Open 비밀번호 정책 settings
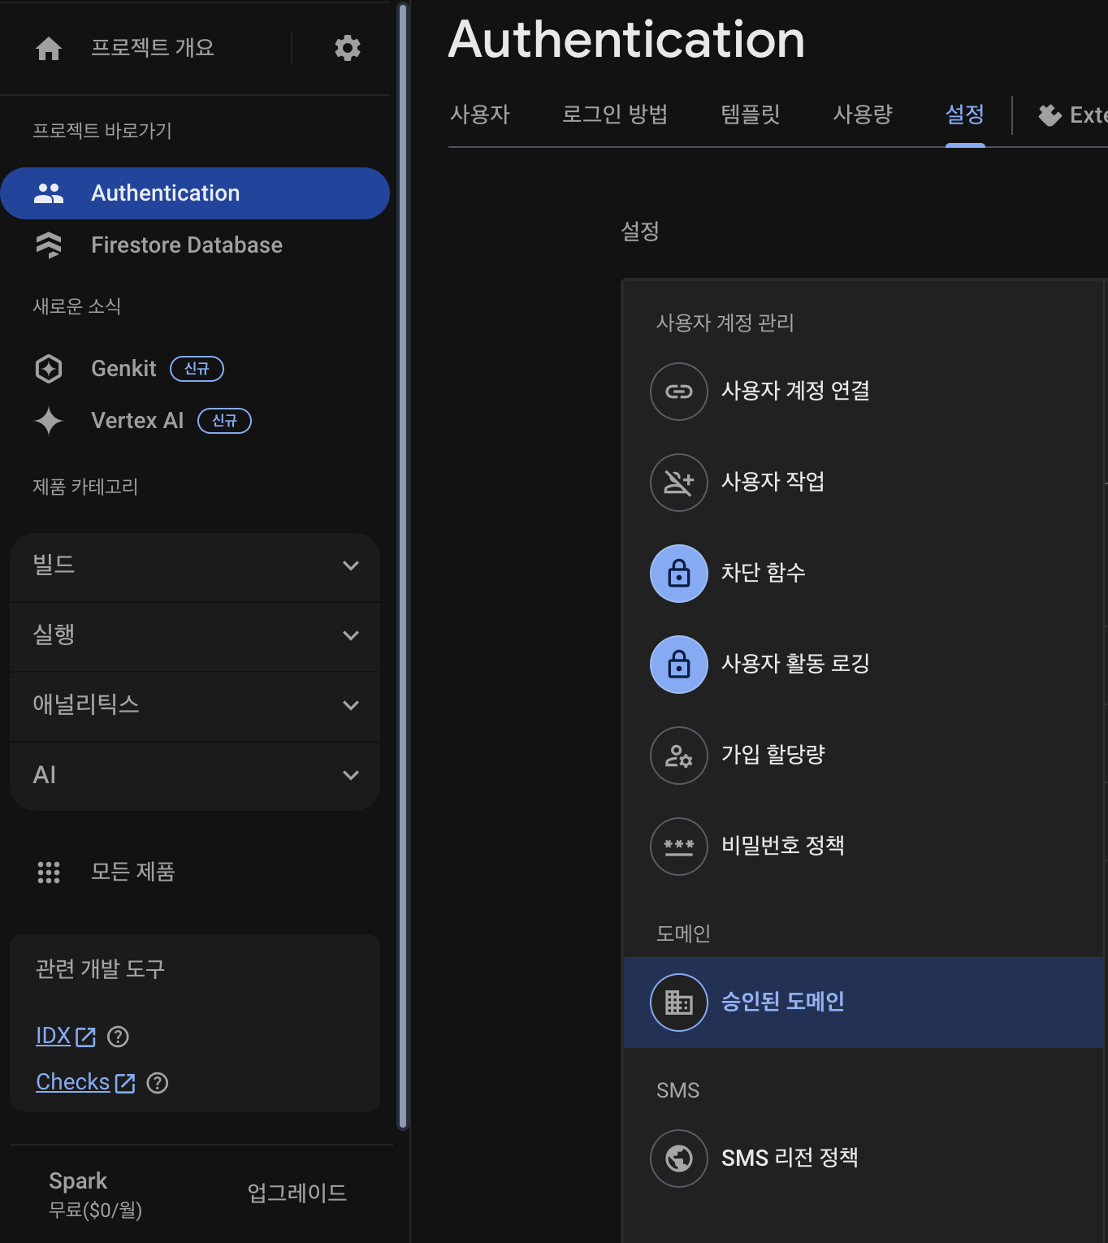The height and width of the screenshot is (1243, 1108). pos(863,847)
